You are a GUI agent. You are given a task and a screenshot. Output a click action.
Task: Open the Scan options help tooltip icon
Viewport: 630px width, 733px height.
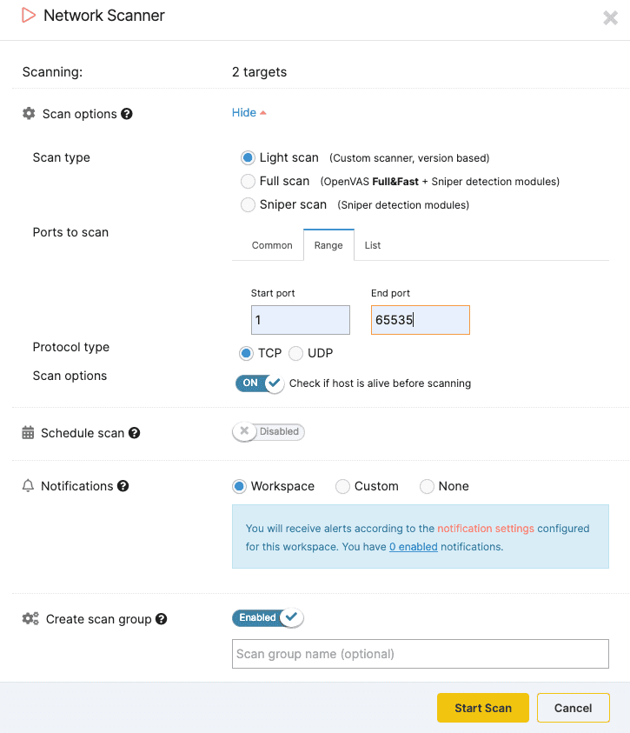(x=128, y=114)
